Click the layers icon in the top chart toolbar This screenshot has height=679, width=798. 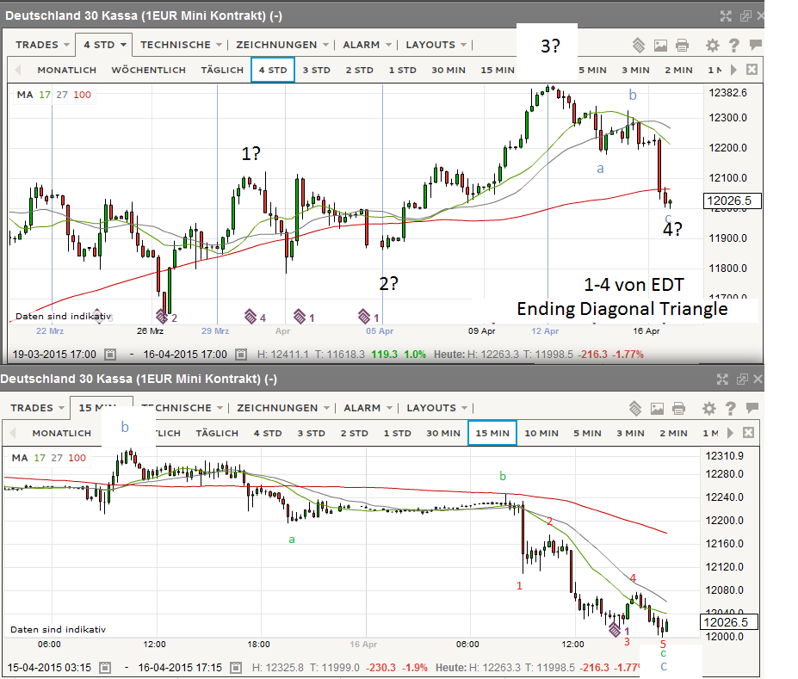(638, 45)
